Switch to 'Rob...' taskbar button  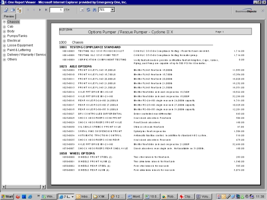pos(169,197)
